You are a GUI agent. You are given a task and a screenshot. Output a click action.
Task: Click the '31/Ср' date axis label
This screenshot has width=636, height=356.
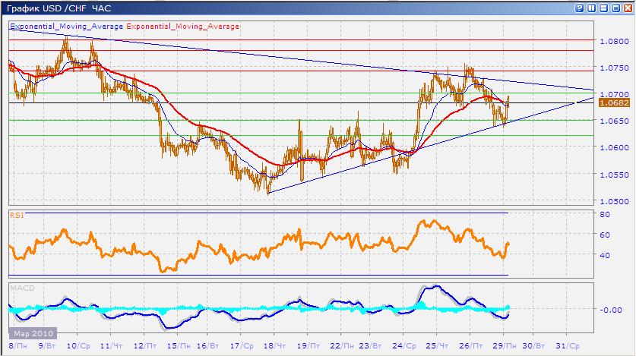[x=568, y=346]
